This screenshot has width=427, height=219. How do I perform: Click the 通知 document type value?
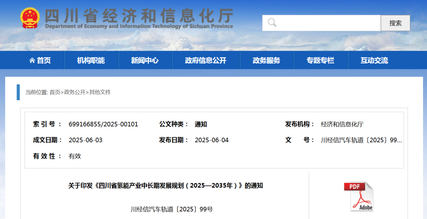[201, 124]
